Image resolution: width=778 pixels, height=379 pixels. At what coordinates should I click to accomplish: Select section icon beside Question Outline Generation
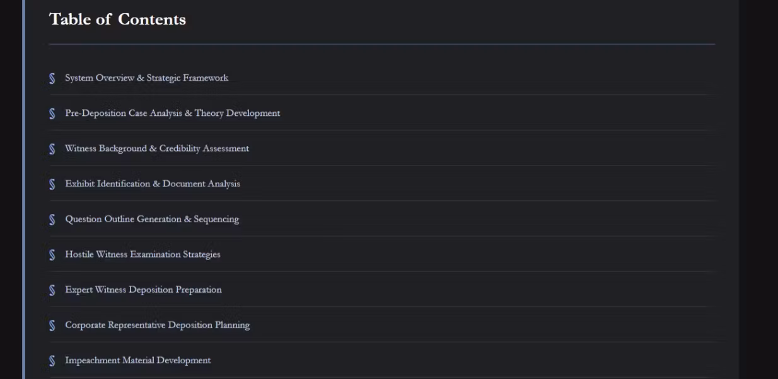point(52,219)
